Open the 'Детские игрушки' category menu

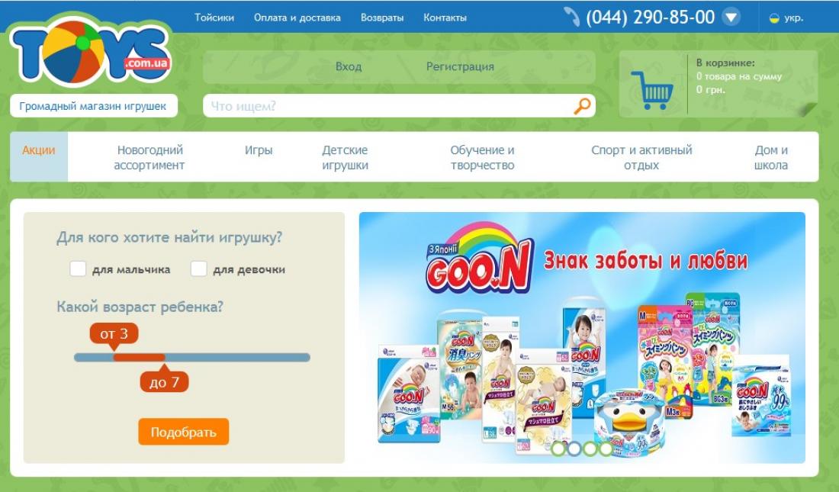click(x=345, y=157)
